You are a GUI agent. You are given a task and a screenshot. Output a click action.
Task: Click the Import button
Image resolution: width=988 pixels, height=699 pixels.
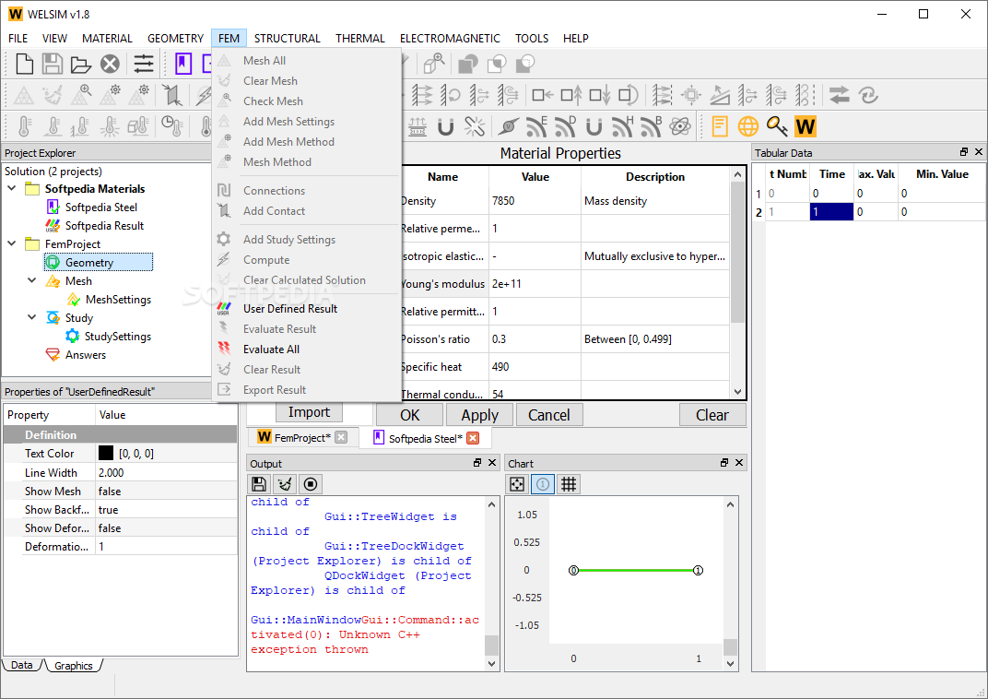310,412
